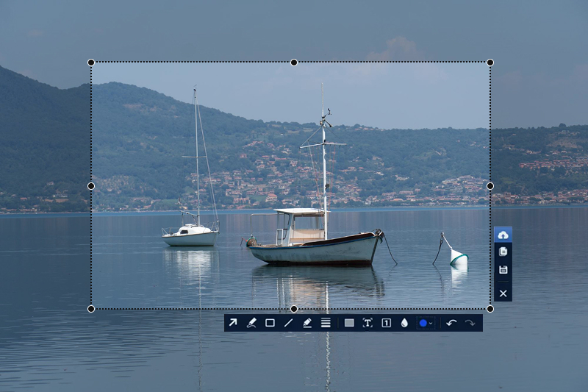
Task: Cancel the screenshot with the X
Action: pos(503,293)
